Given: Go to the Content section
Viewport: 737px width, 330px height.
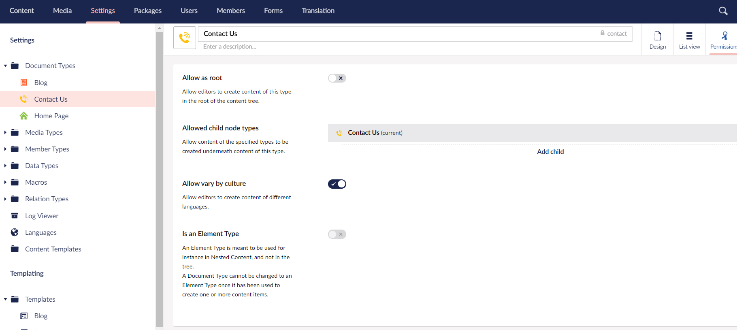Looking at the screenshot, I should [x=22, y=11].
